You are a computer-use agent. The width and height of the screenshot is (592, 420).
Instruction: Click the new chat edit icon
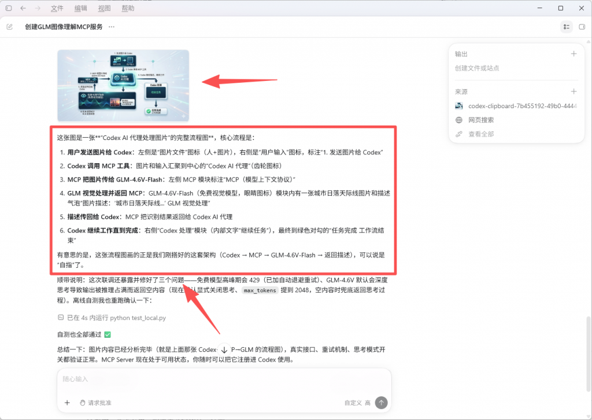[10, 27]
